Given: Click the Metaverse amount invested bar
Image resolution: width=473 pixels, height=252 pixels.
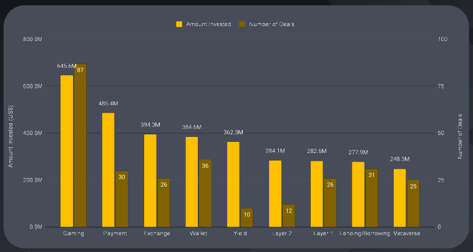Looking at the screenshot, I should click(x=400, y=198).
